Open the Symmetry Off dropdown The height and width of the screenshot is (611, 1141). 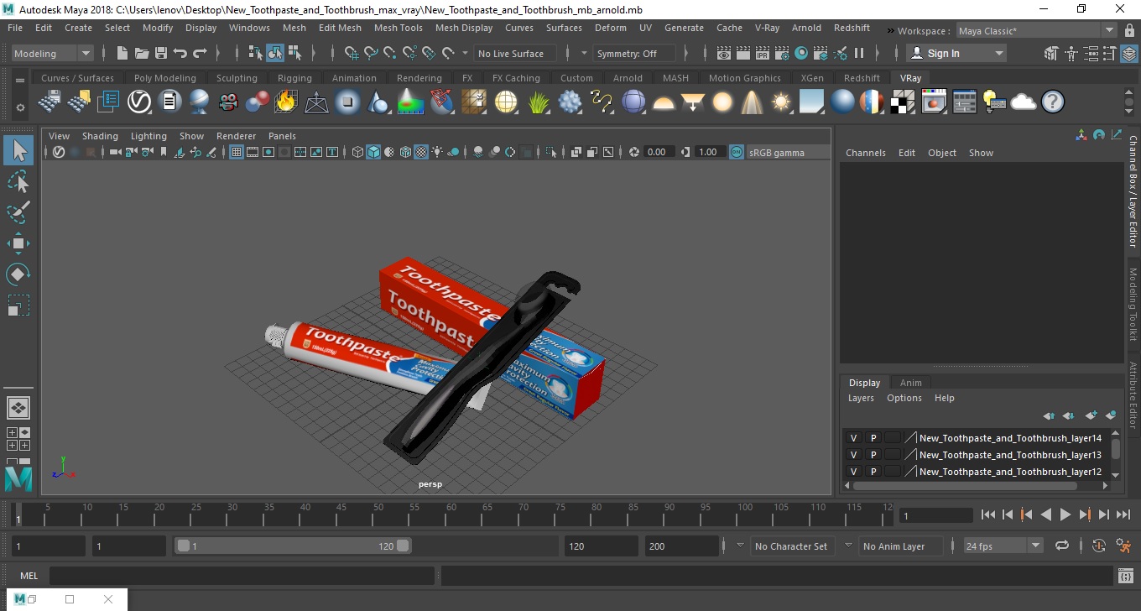point(634,53)
